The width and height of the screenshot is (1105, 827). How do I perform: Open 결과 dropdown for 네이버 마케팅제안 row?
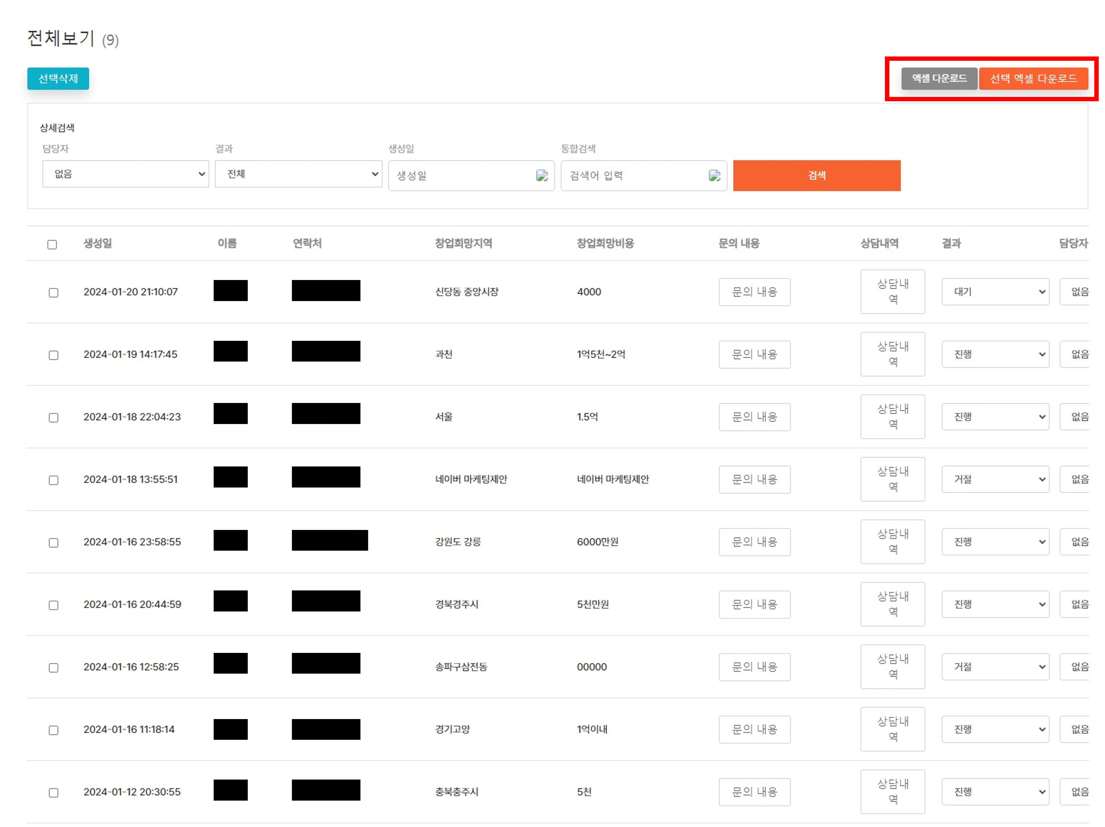(x=995, y=478)
